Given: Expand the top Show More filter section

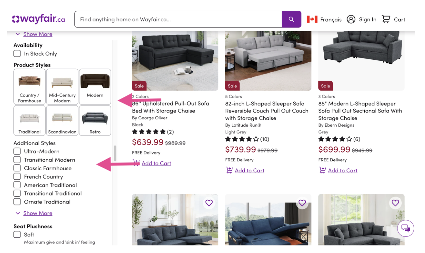Looking at the screenshot, I should tap(38, 34).
